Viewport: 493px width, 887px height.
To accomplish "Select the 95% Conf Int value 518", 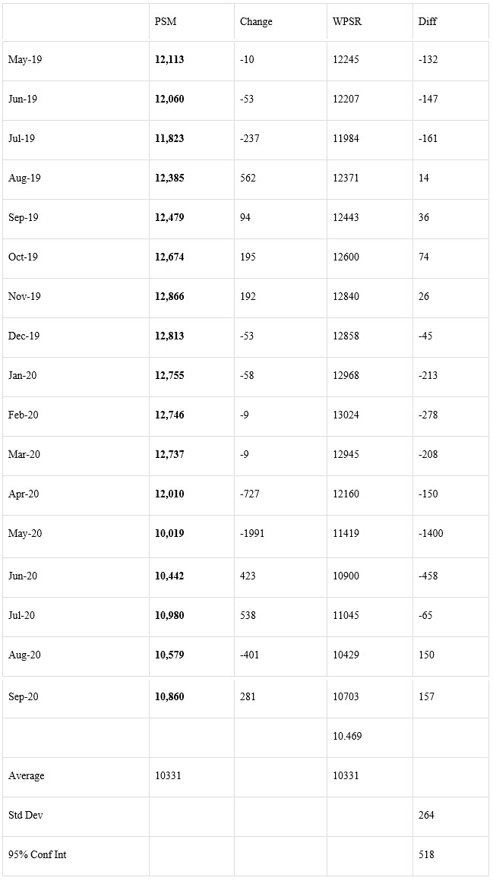I will (426, 855).
